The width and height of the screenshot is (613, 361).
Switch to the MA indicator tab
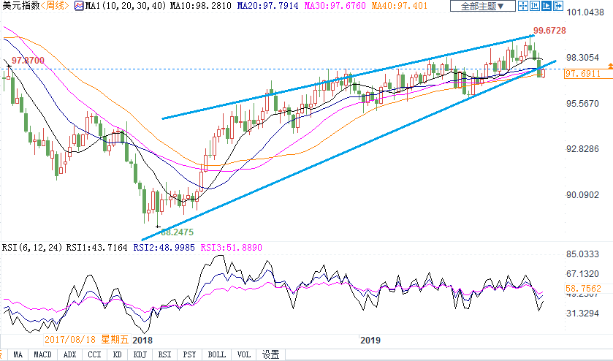[x=18, y=354]
